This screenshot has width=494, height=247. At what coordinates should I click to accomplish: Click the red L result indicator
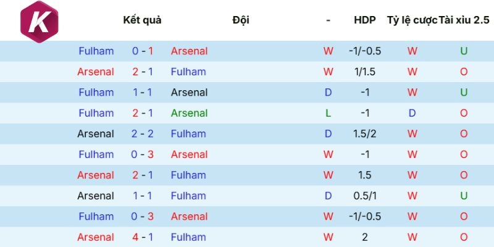tap(328, 113)
